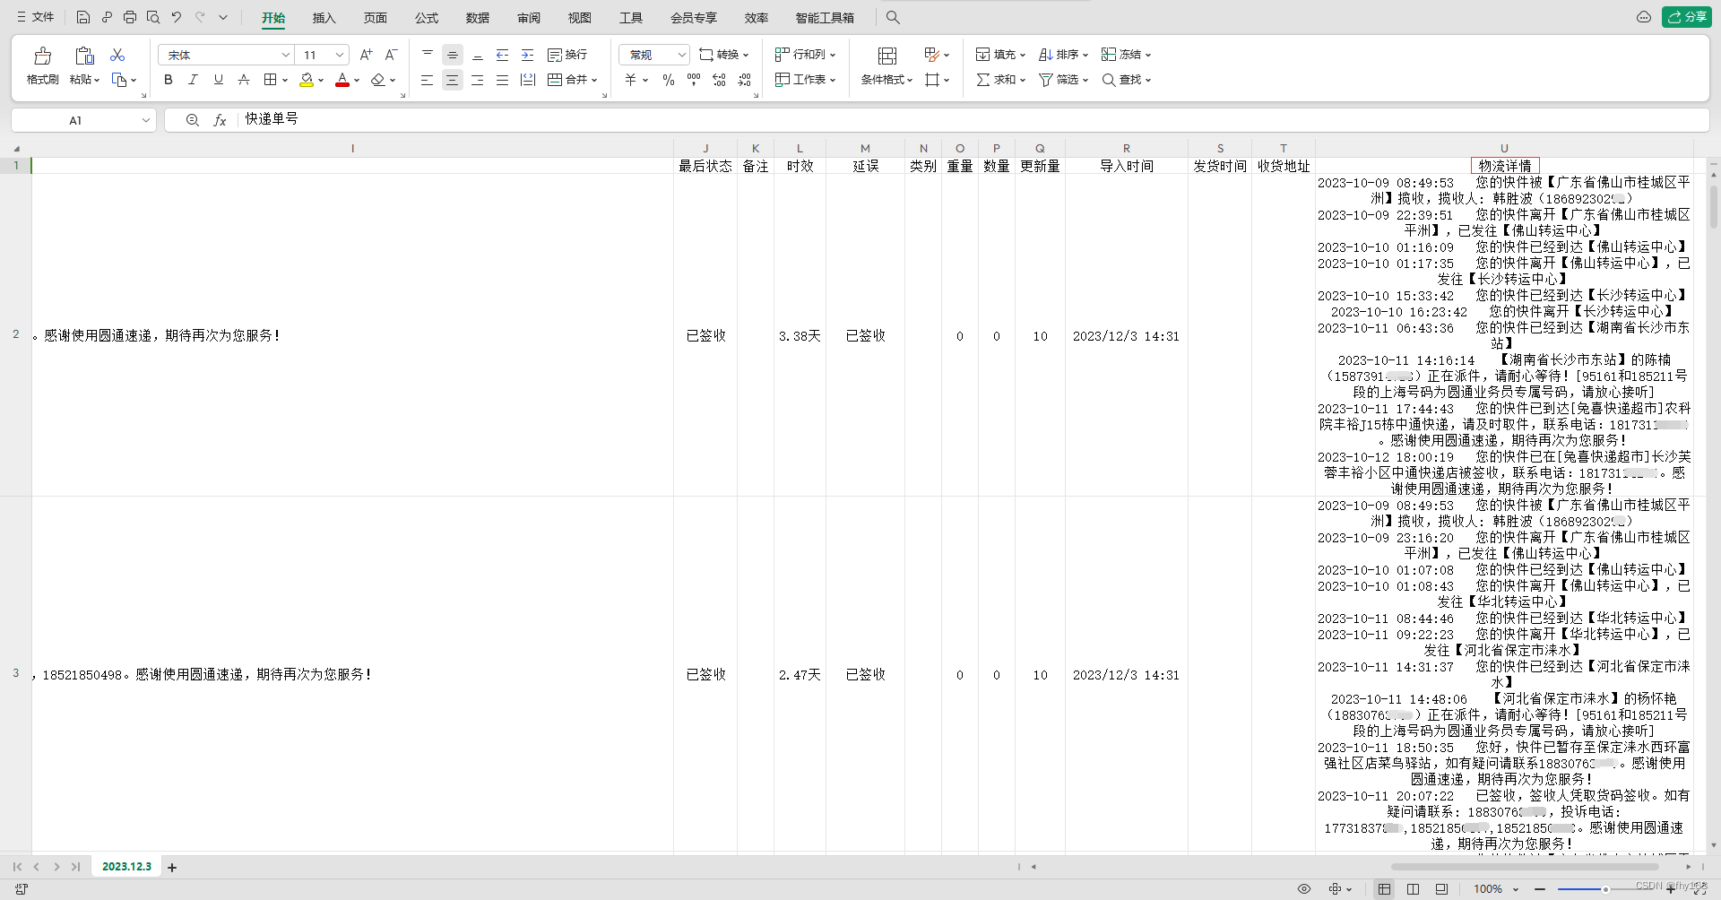
Task: Open the 审阅 (Review) ribbon tab
Action: click(529, 18)
